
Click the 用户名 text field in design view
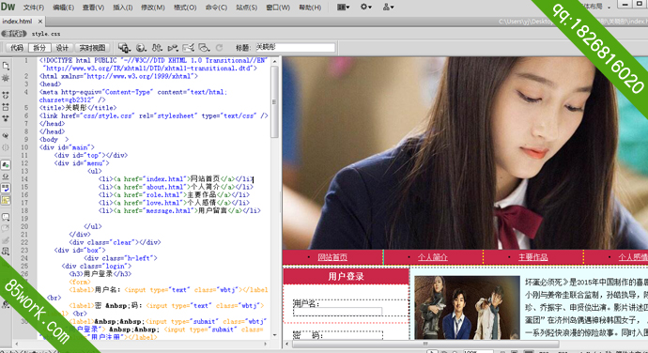coord(338,312)
